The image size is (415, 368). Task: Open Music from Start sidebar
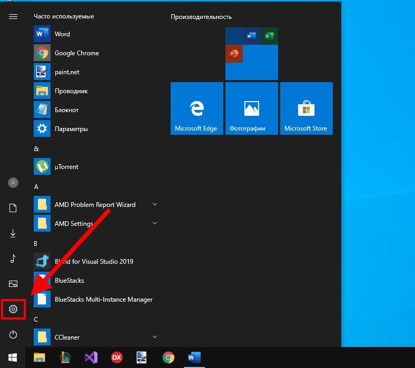13,258
